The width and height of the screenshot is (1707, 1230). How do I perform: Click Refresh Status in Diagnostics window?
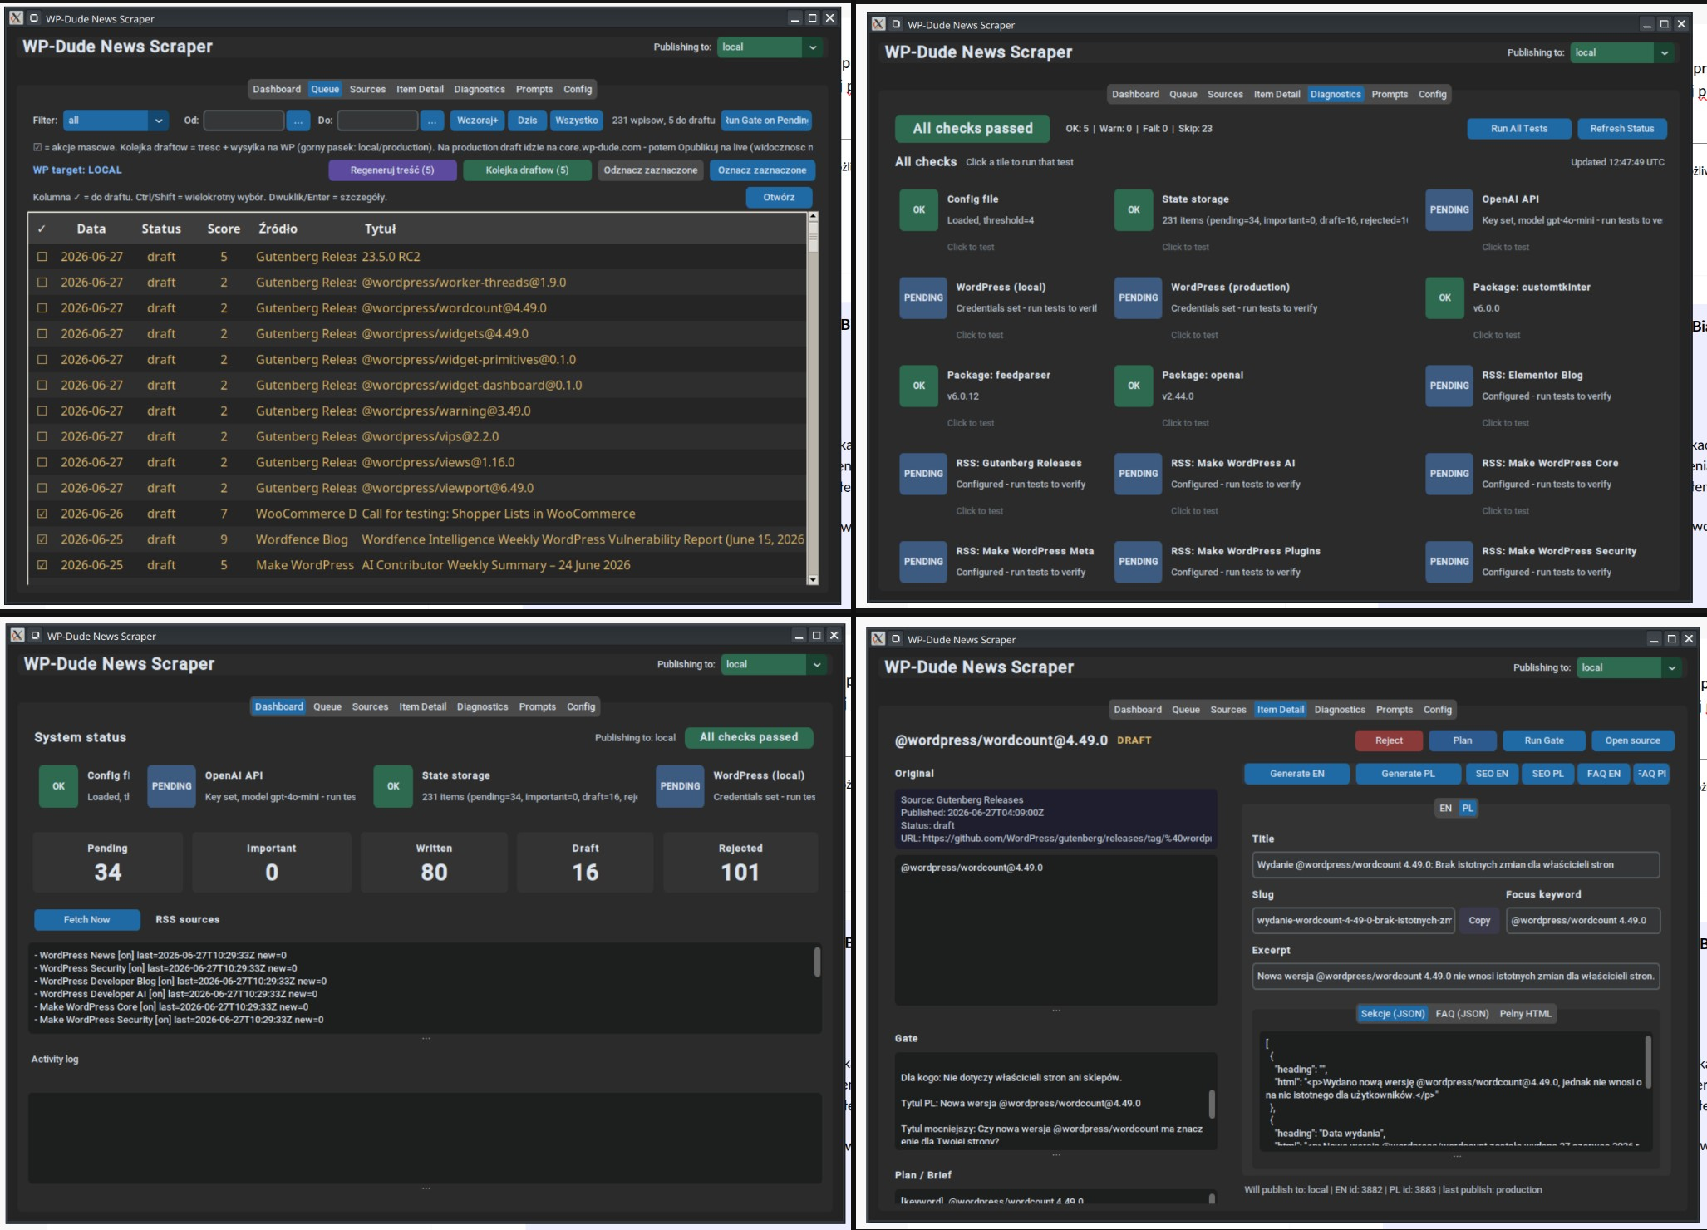point(1622,129)
